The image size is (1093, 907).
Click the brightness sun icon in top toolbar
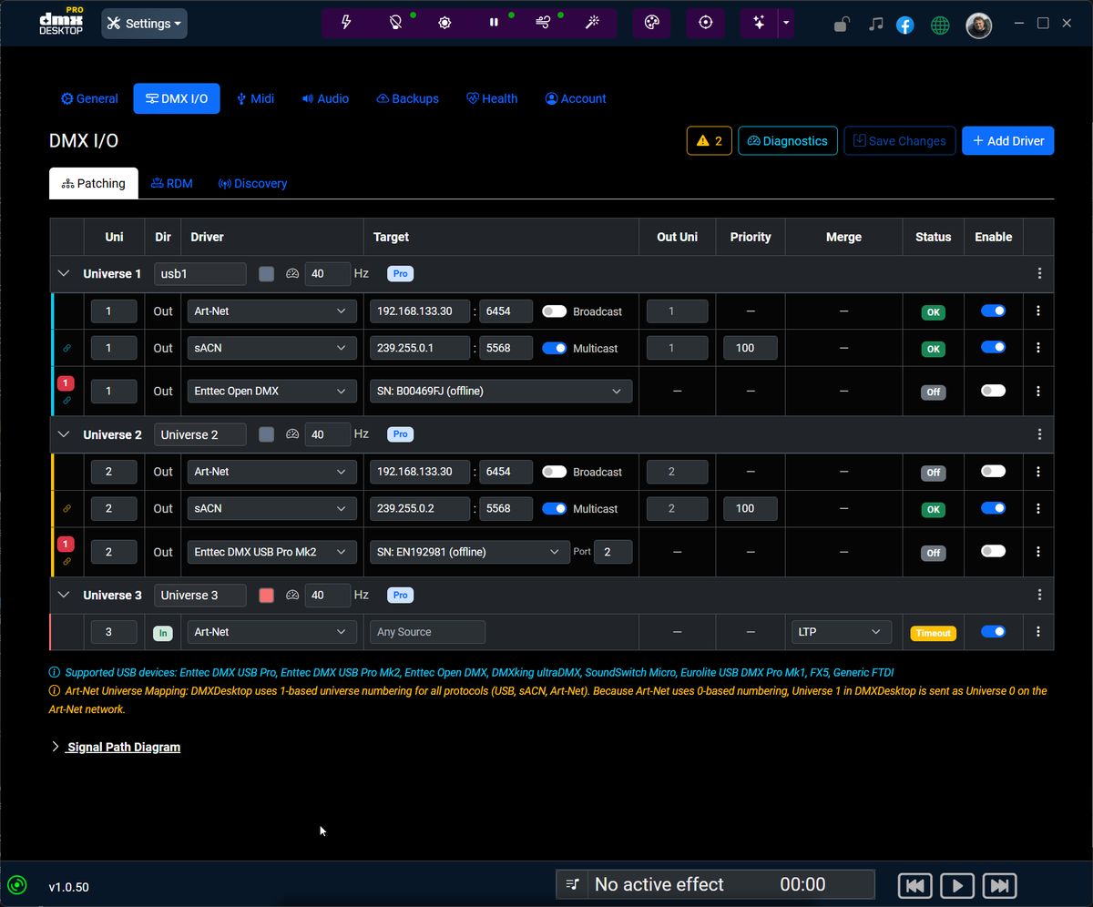pyautogui.click(x=444, y=23)
